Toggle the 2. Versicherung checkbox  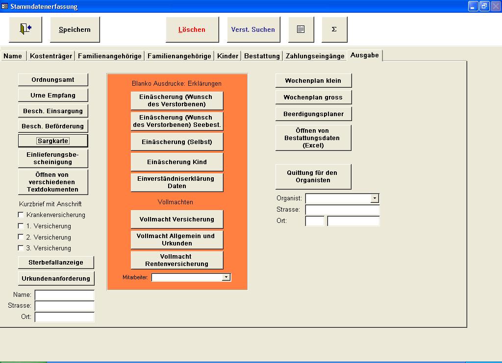coord(21,237)
